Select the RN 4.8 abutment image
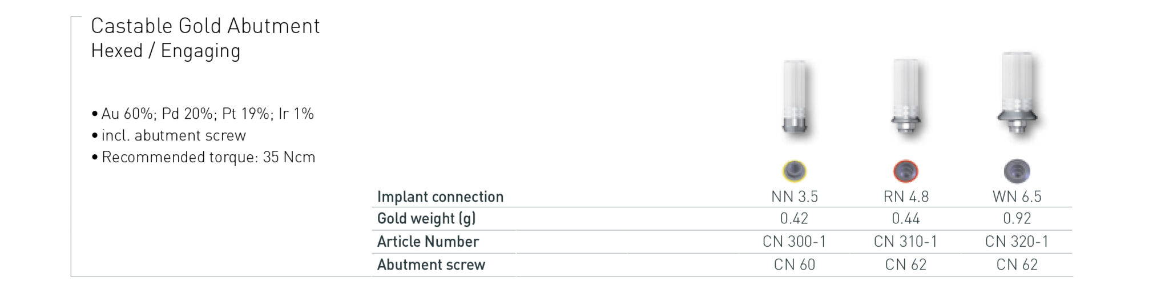The image size is (1169, 293). [906, 98]
